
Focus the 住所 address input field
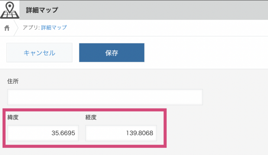[105, 97]
